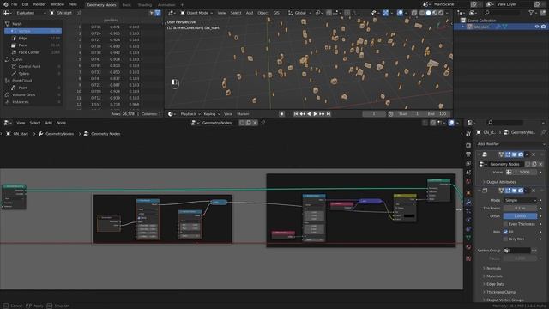The width and height of the screenshot is (549, 309).
Task: Open the Output properties tab
Action: (x=468, y=154)
